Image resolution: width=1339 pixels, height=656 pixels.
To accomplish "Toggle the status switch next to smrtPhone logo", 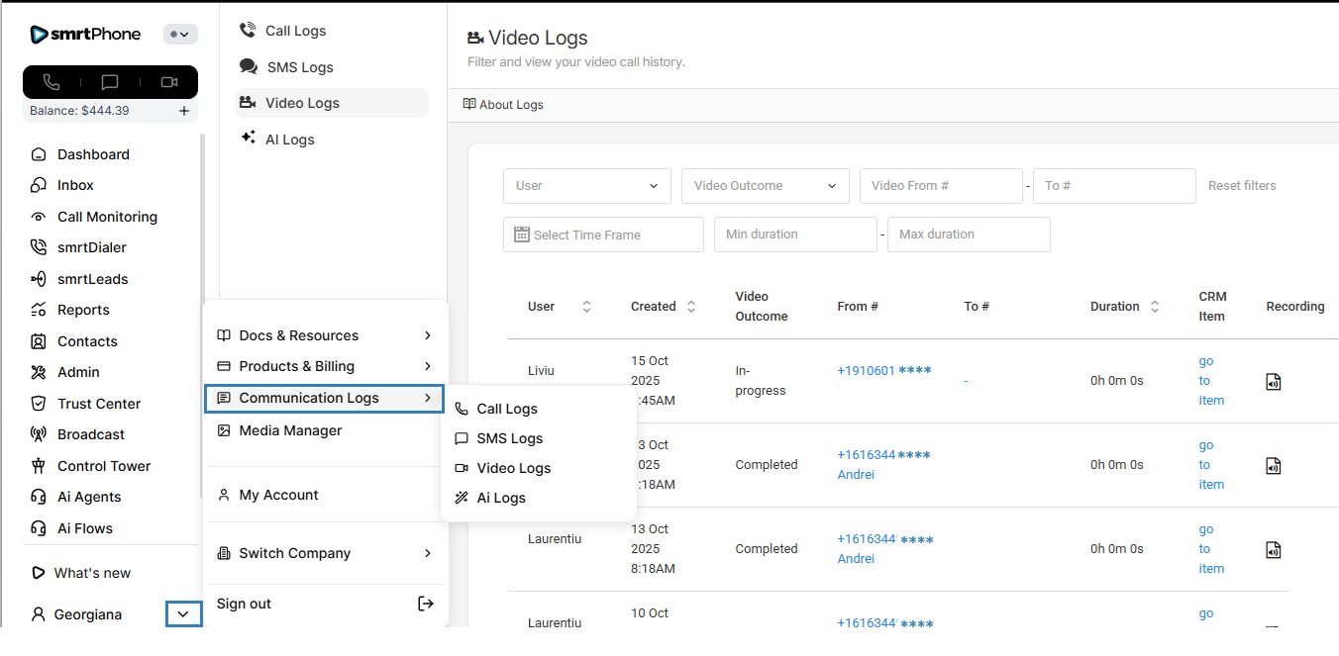I will (x=180, y=35).
